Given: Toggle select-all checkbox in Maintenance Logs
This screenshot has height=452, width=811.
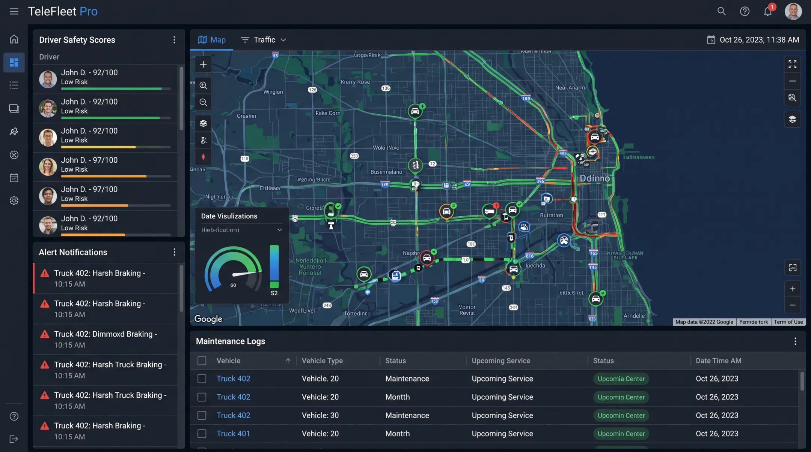Looking at the screenshot, I should (x=202, y=361).
